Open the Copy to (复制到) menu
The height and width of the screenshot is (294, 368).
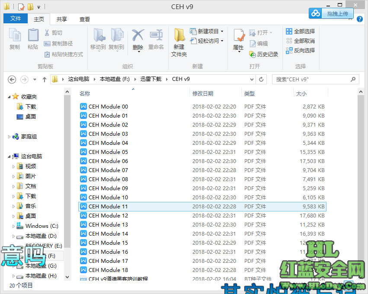pos(116,39)
